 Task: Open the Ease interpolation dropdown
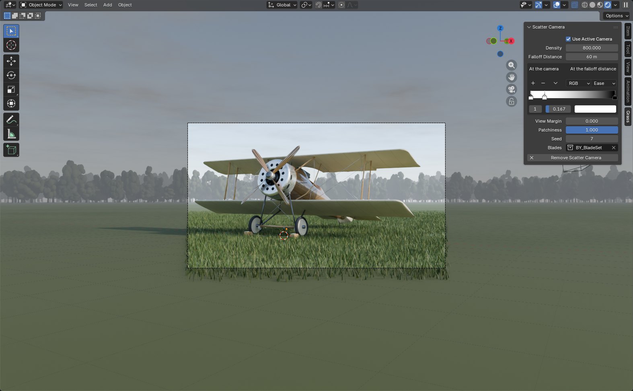(604, 83)
